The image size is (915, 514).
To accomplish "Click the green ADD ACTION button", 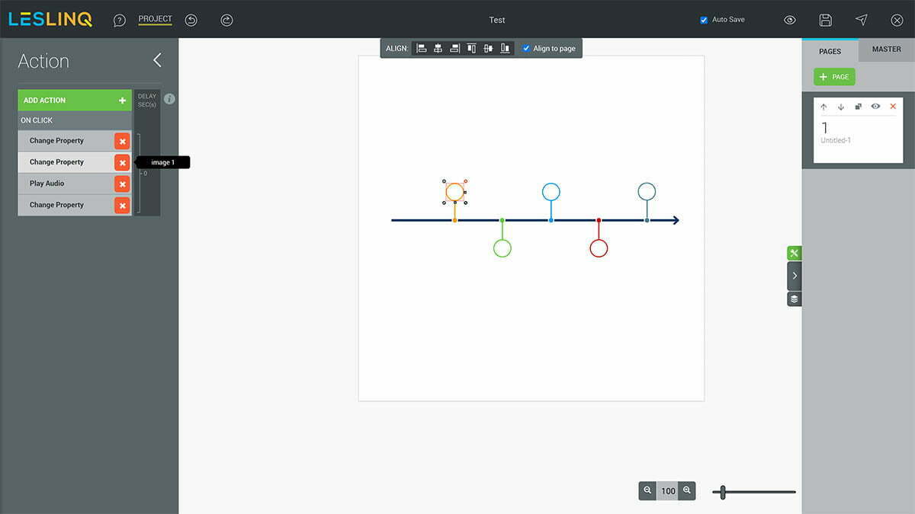I will click(75, 101).
